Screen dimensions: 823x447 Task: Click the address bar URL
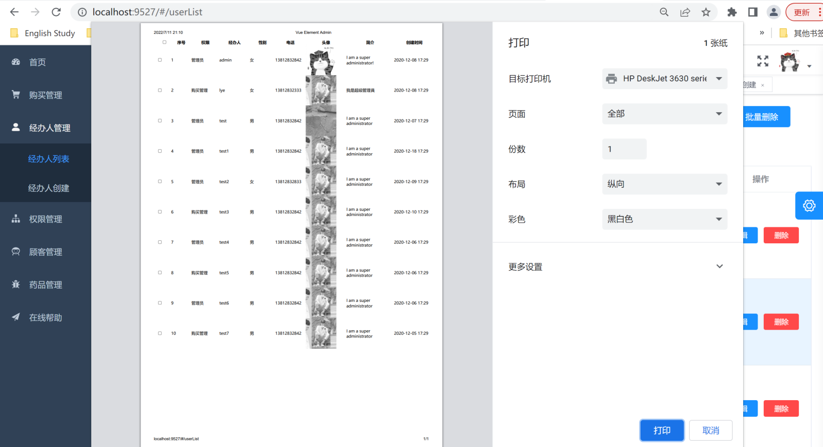click(147, 12)
